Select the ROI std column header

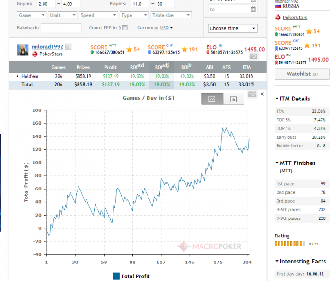(x=137, y=67)
